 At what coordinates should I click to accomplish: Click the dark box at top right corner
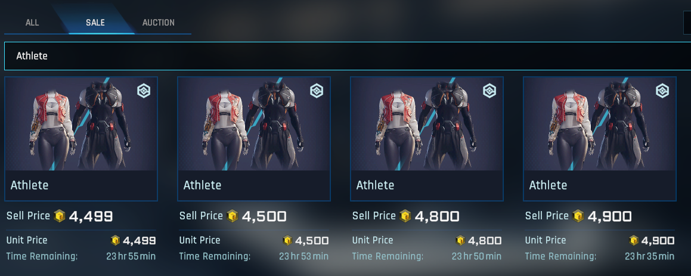click(687, 23)
